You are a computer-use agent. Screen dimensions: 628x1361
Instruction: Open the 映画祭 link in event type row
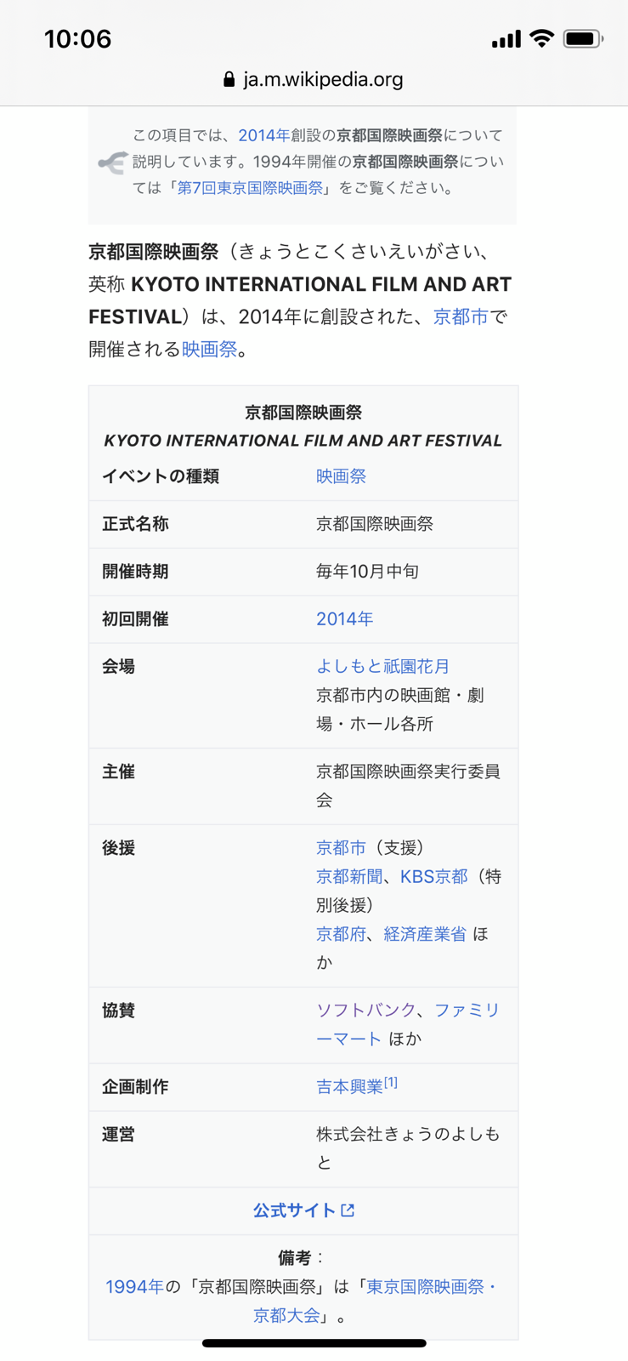pyautogui.click(x=341, y=476)
